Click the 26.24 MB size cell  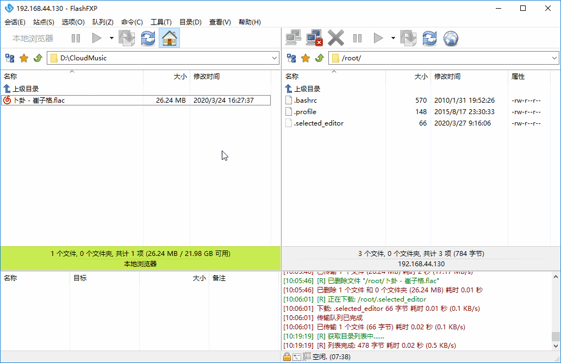171,101
